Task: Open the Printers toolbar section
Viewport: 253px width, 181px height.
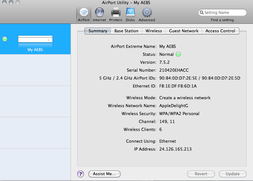Action: coord(116,15)
